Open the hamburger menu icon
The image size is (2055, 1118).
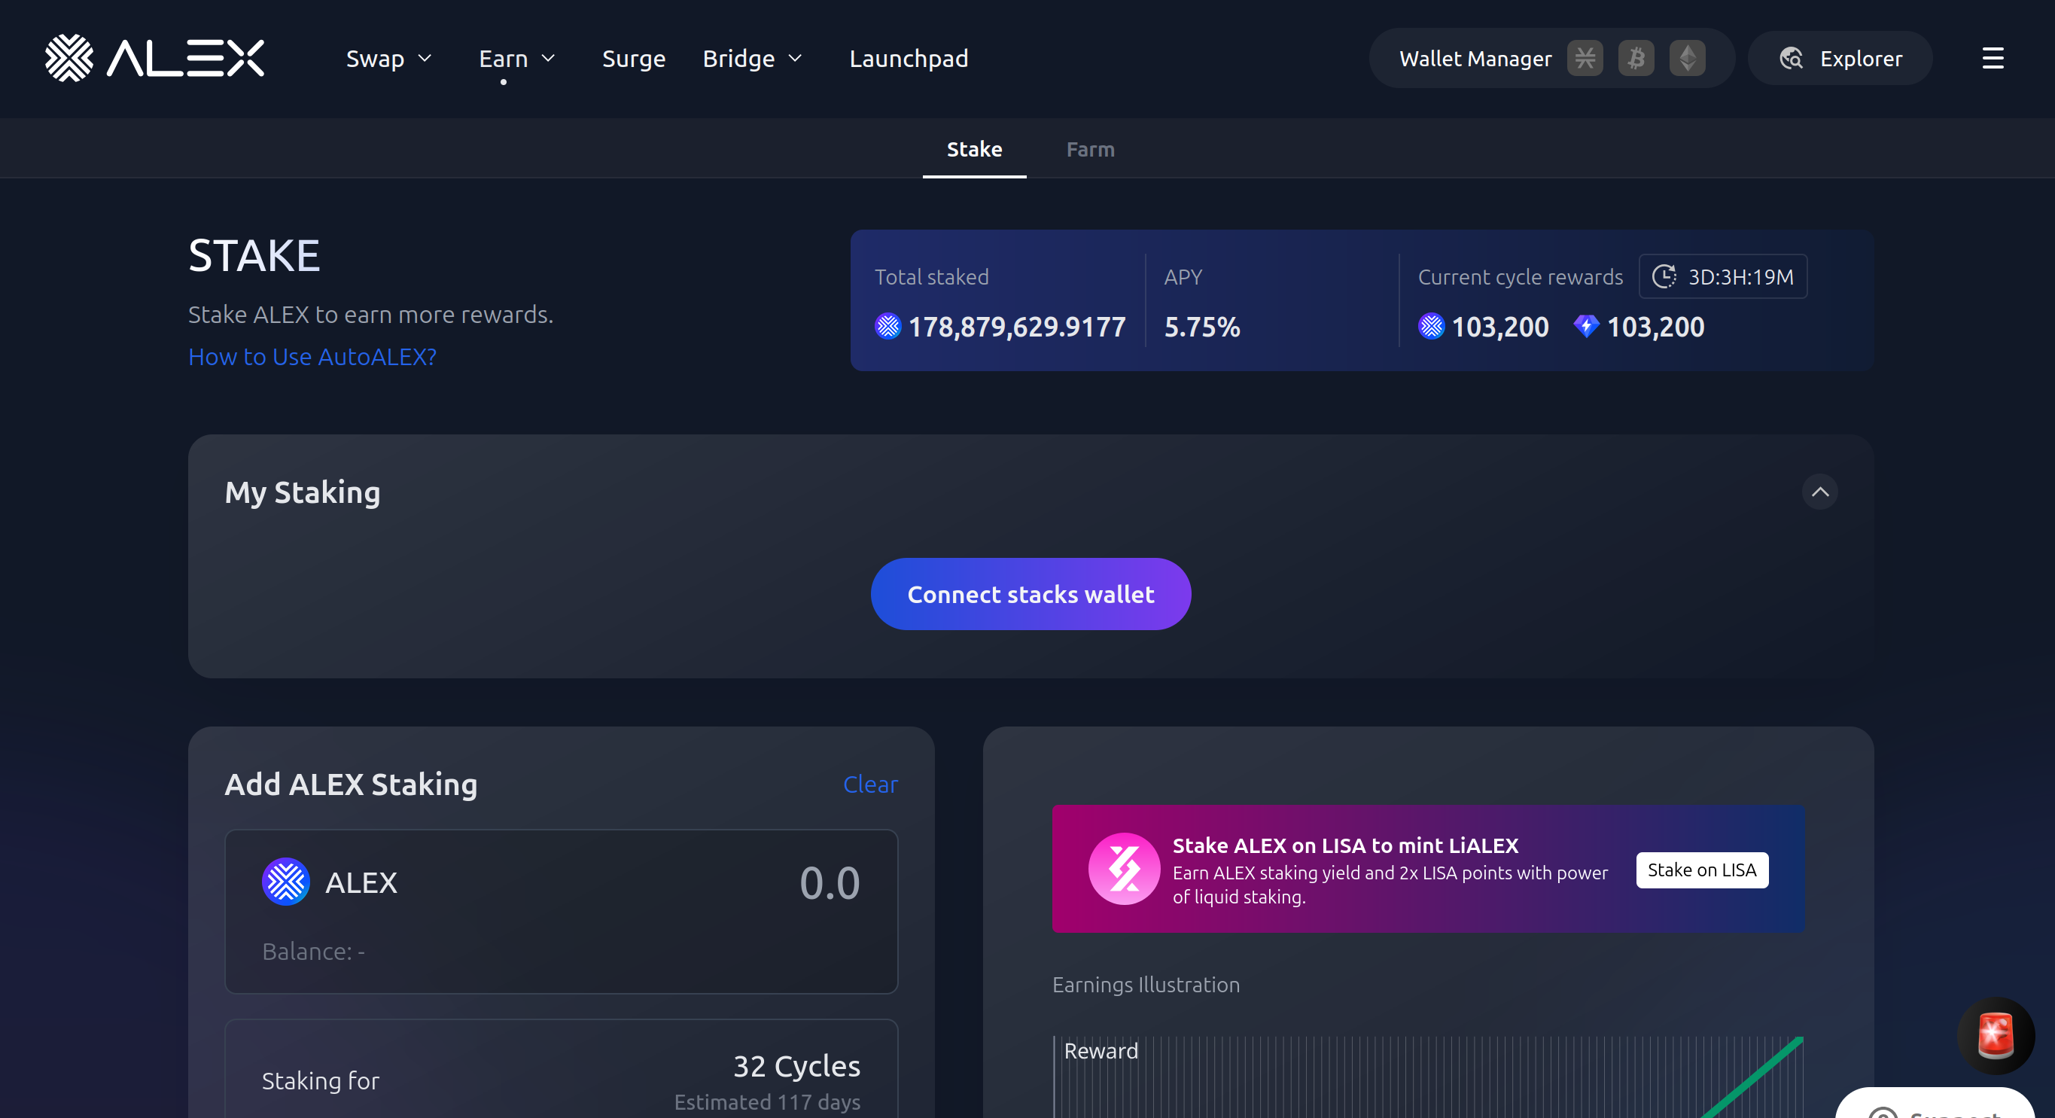(x=1992, y=58)
